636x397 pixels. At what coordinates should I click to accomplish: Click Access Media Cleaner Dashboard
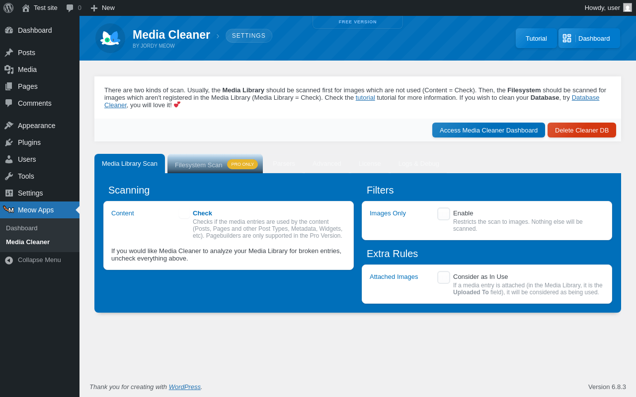pos(488,130)
